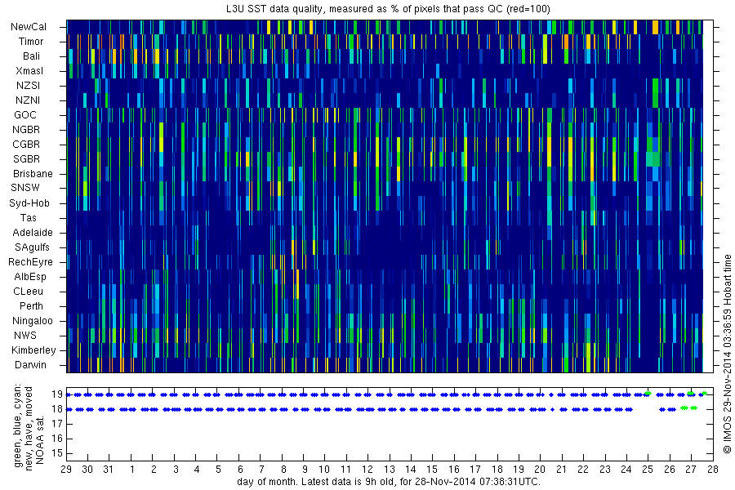Select the Syd-Hob row label
This screenshot has width=735, height=490.
(29, 203)
